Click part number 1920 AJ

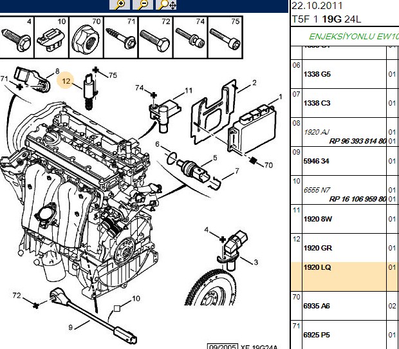[317, 132]
